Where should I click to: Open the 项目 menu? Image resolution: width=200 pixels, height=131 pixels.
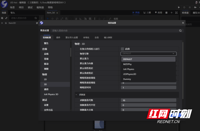point(21,7)
